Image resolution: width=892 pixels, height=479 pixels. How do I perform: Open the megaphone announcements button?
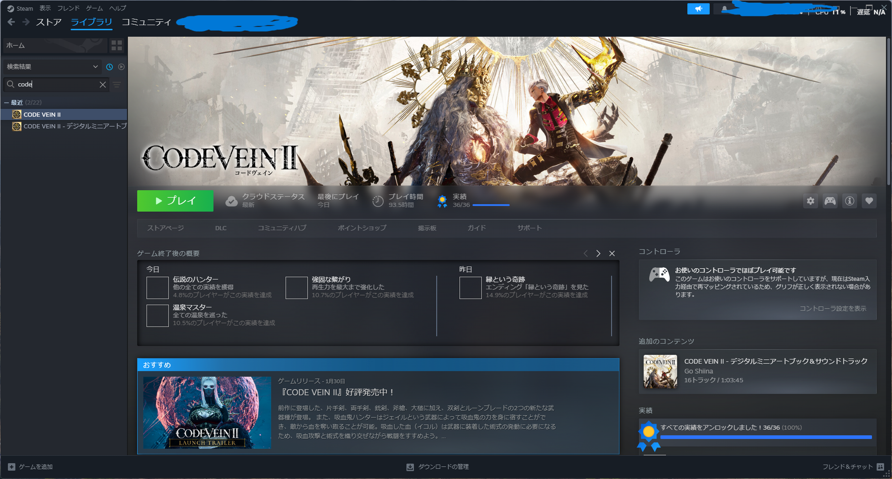(x=698, y=9)
